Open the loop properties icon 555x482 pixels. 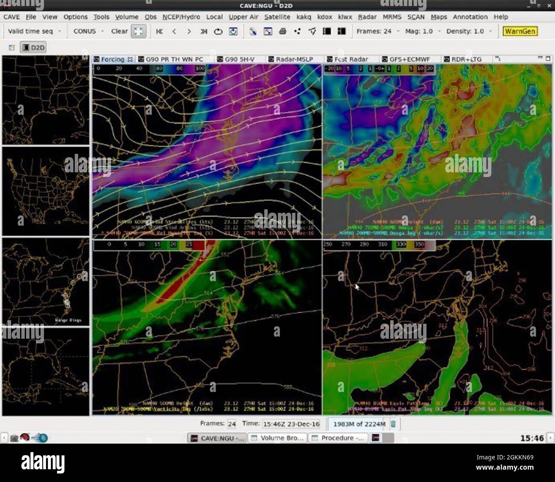(x=233, y=31)
